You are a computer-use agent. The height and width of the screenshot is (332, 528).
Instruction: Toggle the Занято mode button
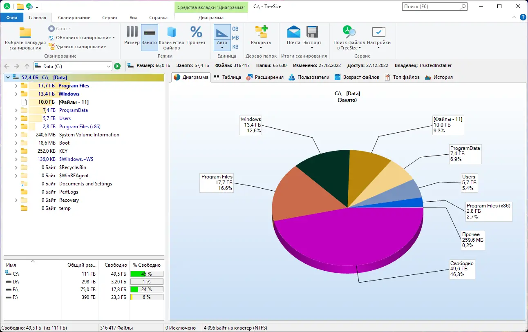[150, 37]
